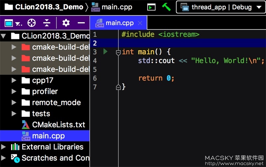Expand the cpp17 folder
Viewport: 266px width, 167px height.
pyautogui.click(x=14, y=80)
